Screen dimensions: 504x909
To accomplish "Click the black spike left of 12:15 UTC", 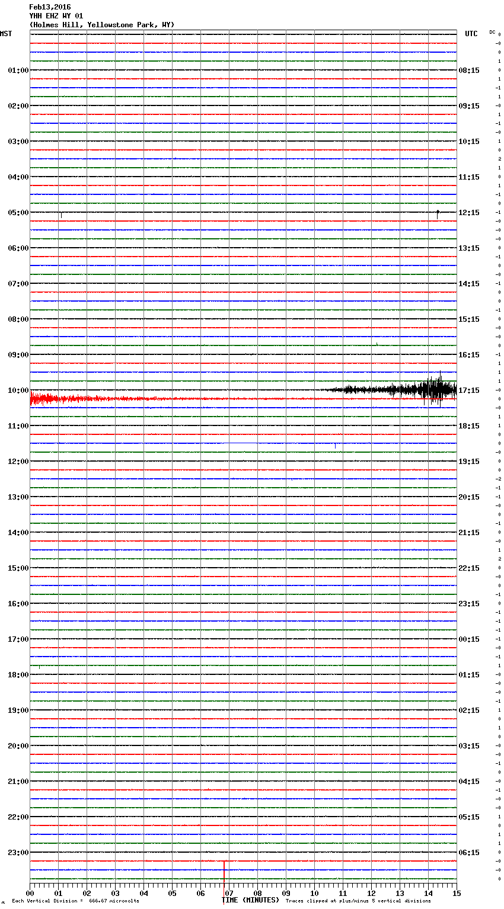I will (438, 214).
